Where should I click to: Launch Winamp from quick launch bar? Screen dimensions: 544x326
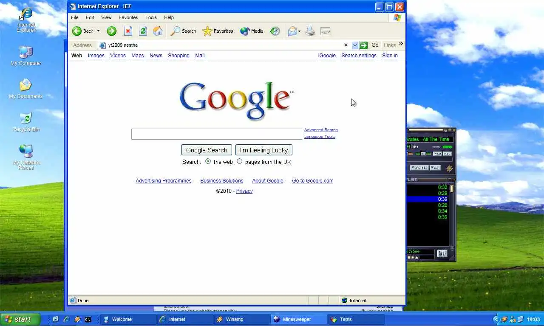click(x=77, y=319)
